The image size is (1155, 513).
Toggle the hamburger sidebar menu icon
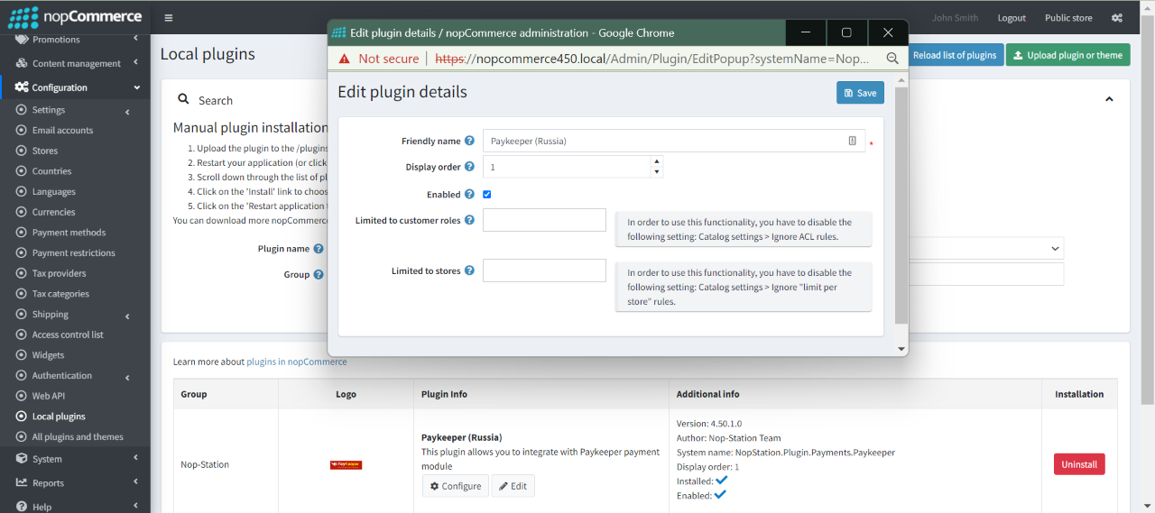point(169,18)
